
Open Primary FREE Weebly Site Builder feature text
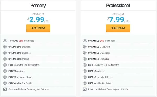[20, 83]
